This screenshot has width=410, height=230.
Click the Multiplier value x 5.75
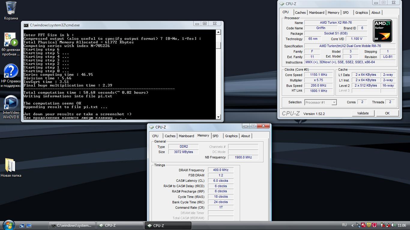coord(318,80)
